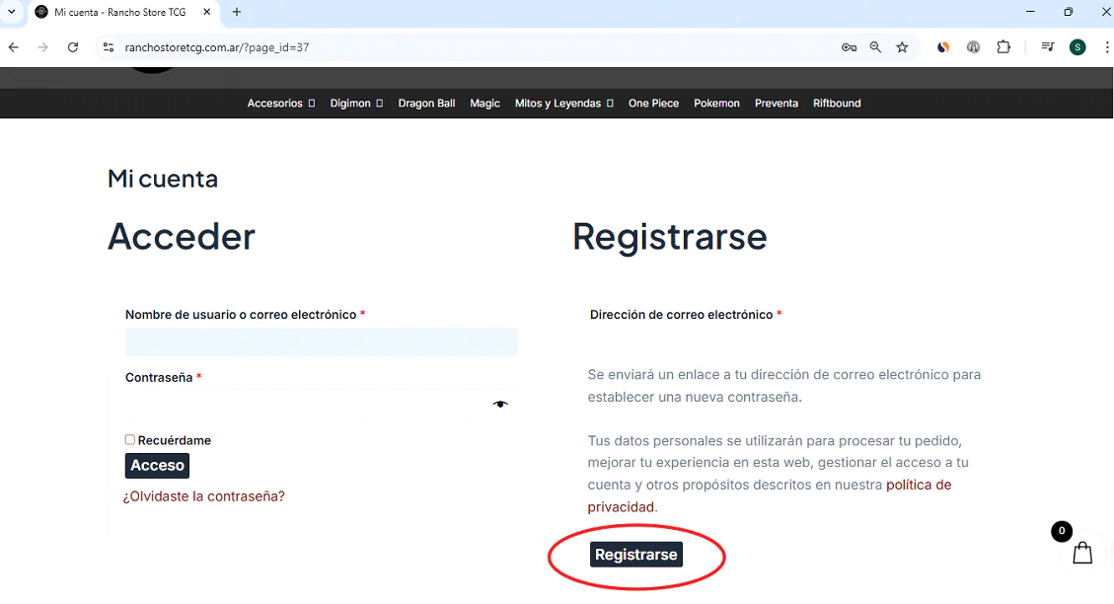Minimize the browser window

point(1030,12)
